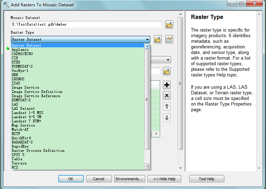Select LAS Dataset raster type
Image resolution: width=266 pixels, height=189 pixels.
[x=78, y=108]
